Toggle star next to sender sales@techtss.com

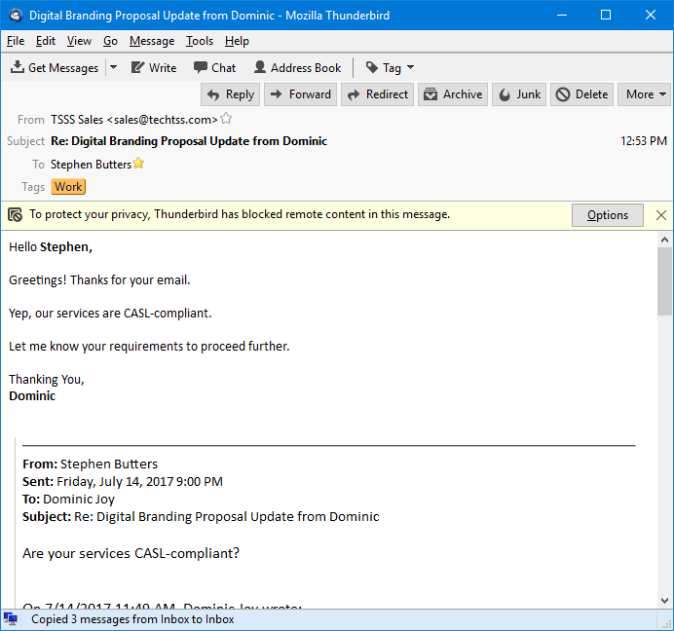[x=226, y=119]
